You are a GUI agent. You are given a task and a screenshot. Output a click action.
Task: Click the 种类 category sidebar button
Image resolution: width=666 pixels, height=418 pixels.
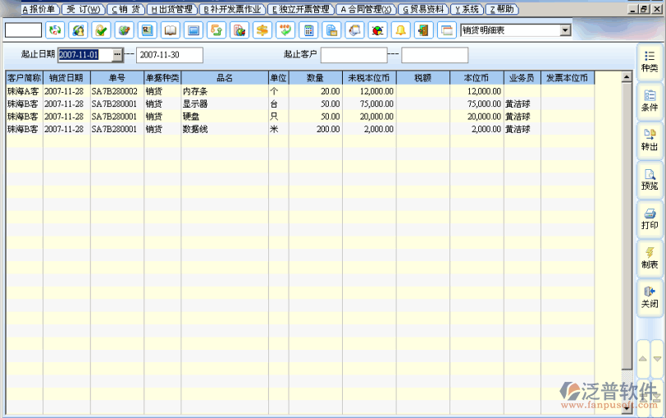coord(649,61)
